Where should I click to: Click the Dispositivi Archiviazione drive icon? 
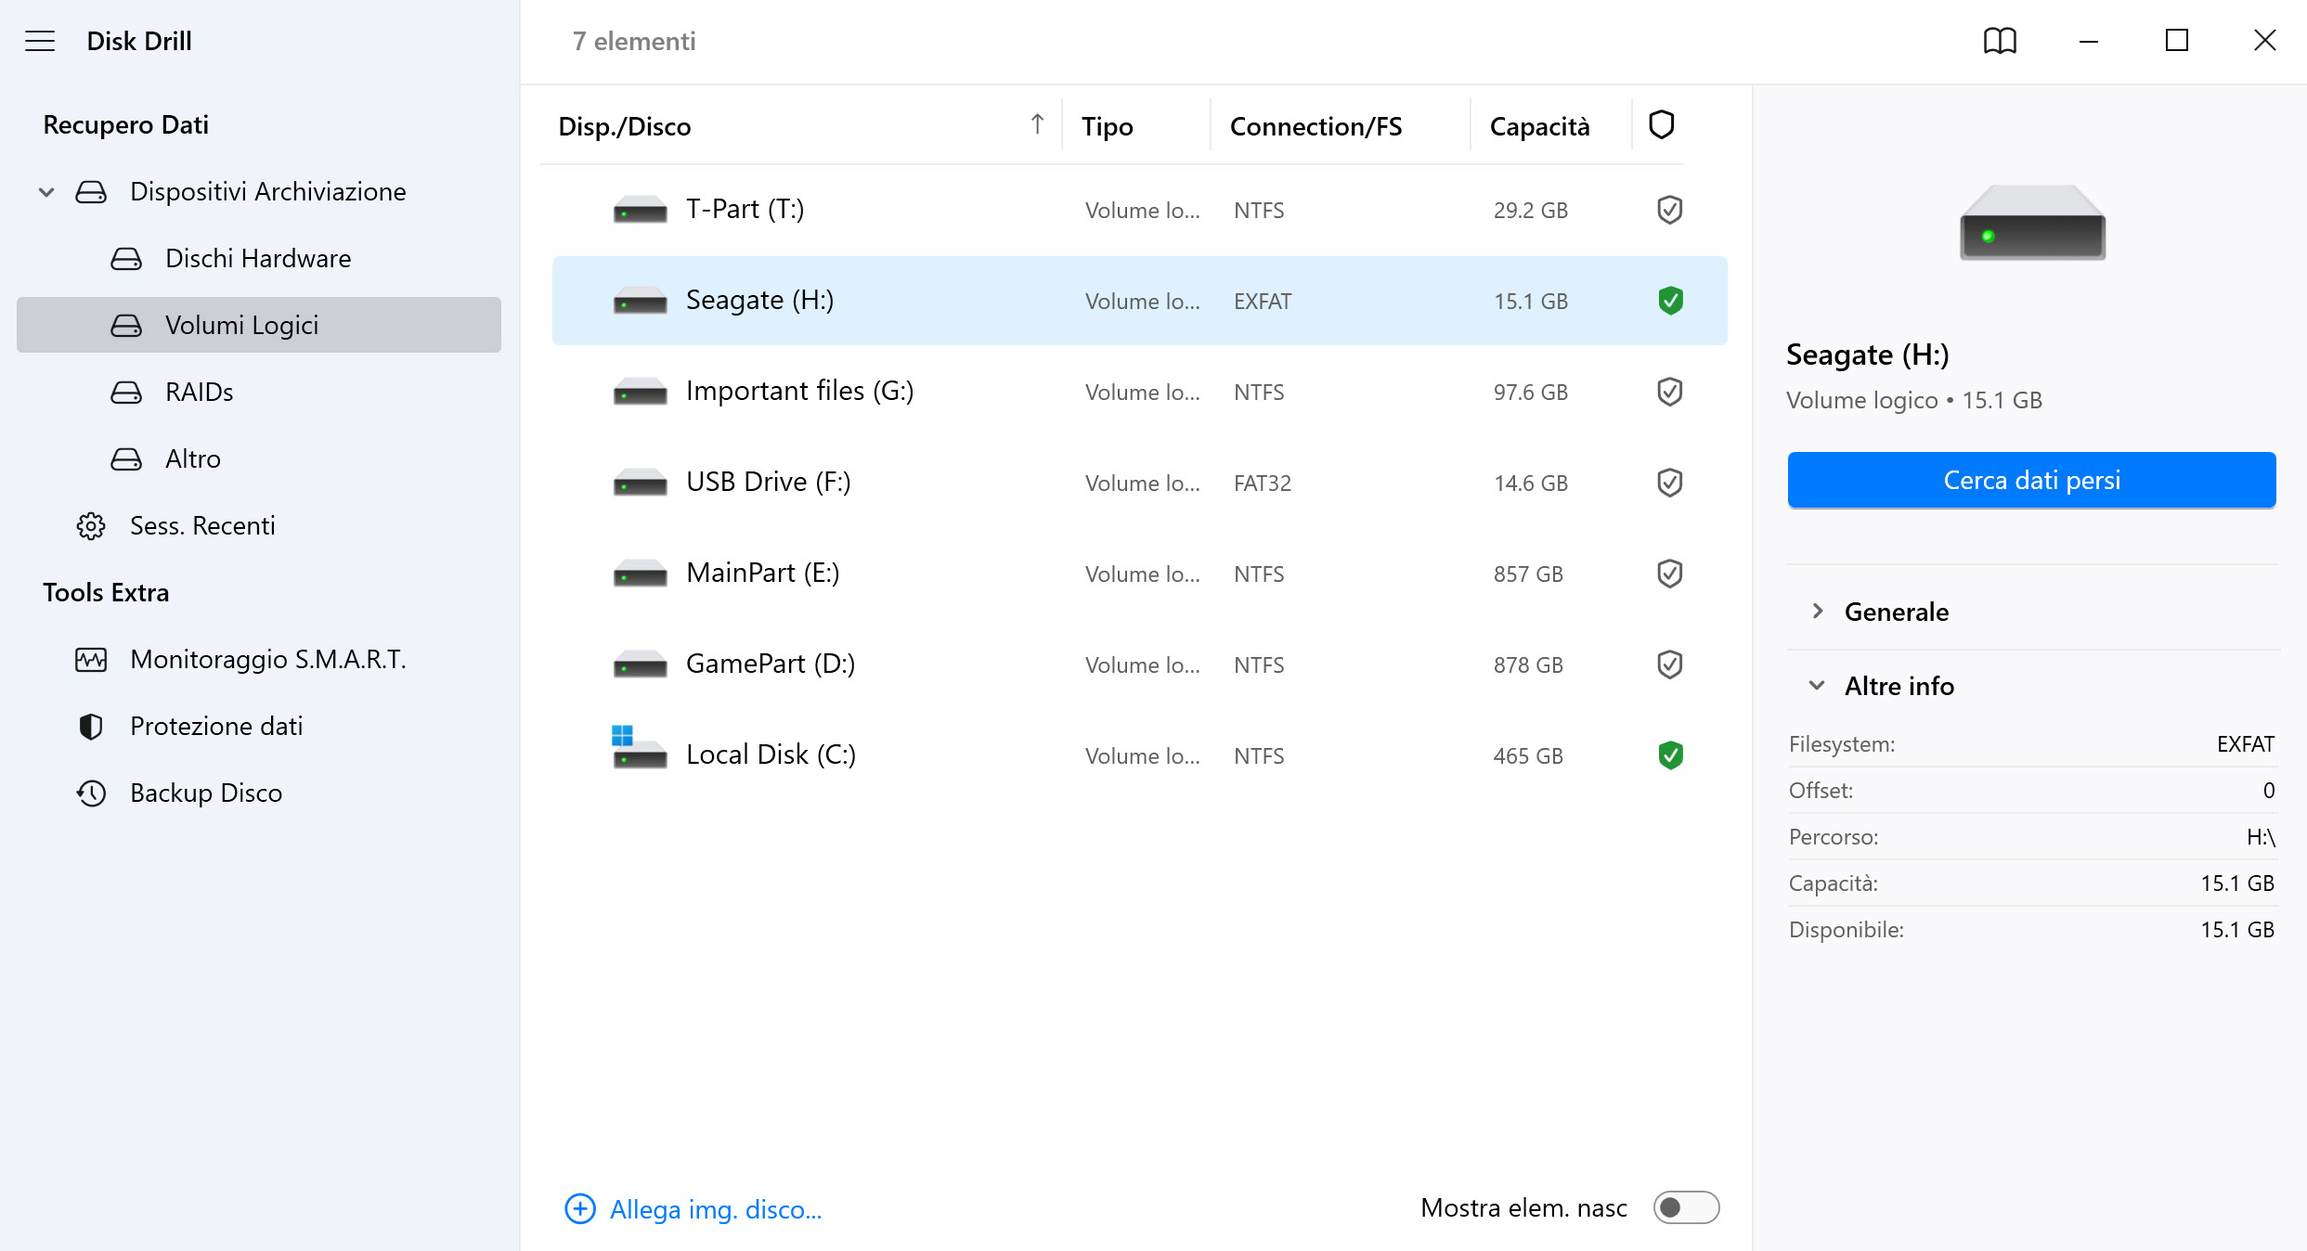[91, 192]
